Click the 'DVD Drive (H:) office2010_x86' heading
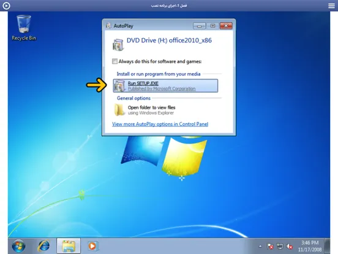Viewport: 338px width, 254px height. click(x=169, y=40)
